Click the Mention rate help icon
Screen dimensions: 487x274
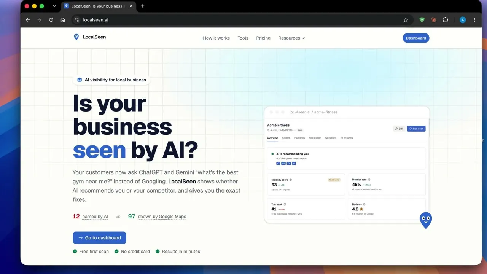(x=369, y=180)
